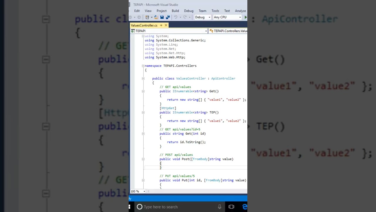Viewport: 376px width, 212px height.
Task: Click the ApiController base class name
Action: (x=223, y=79)
